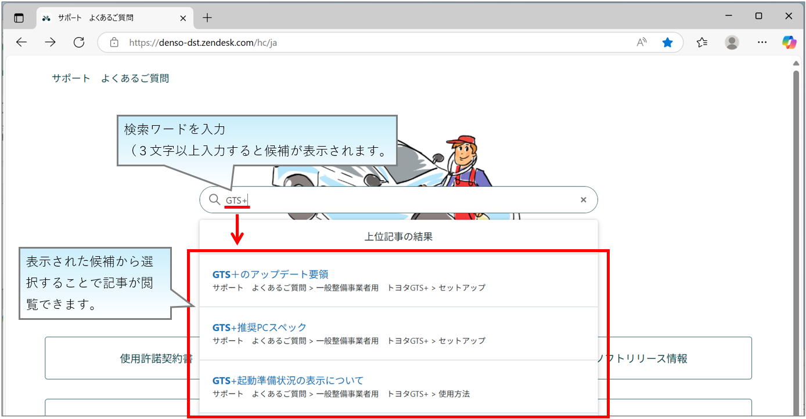Open the GTS+推奨PCスペック article
Image resolution: width=806 pixels, height=419 pixels.
click(259, 327)
